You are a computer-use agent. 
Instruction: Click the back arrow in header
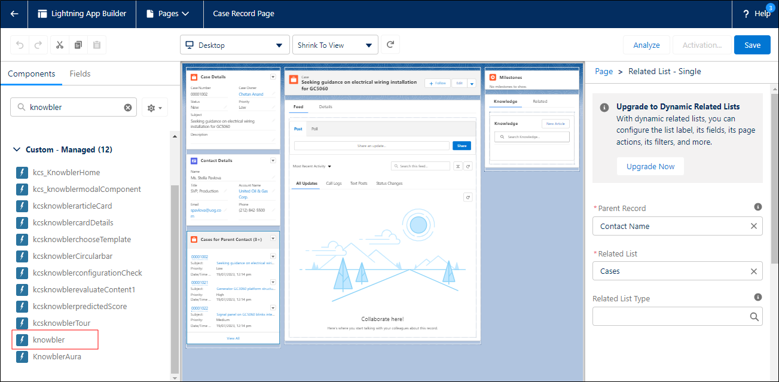[14, 13]
